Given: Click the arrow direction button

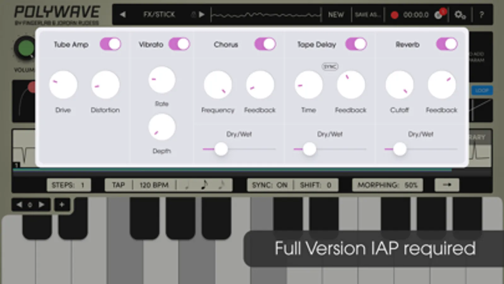Looking at the screenshot, I should [447, 185].
